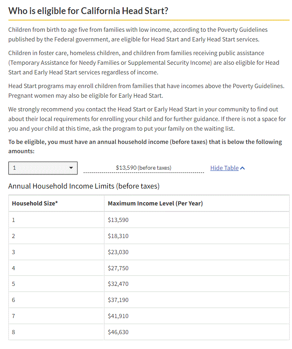The height and width of the screenshot is (349, 292).
Task: Click the $41,910 entry for household size 7
Action: (118, 316)
